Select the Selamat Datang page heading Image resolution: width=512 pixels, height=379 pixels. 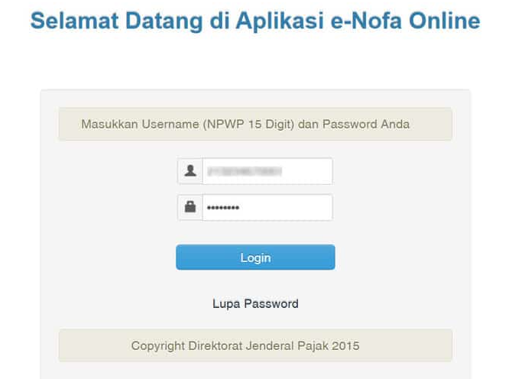pyautogui.click(x=255, y=21)
